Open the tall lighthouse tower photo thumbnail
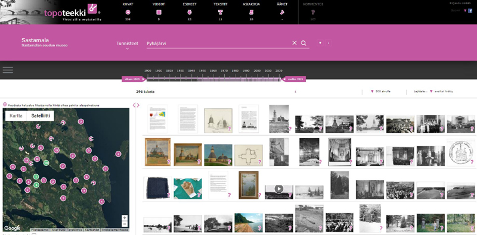The image size is (477, 235). click(279, 119)
